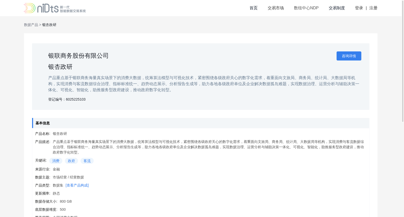Click the 更新频率 value 静态
404x217 pixels.
[56, 193]
